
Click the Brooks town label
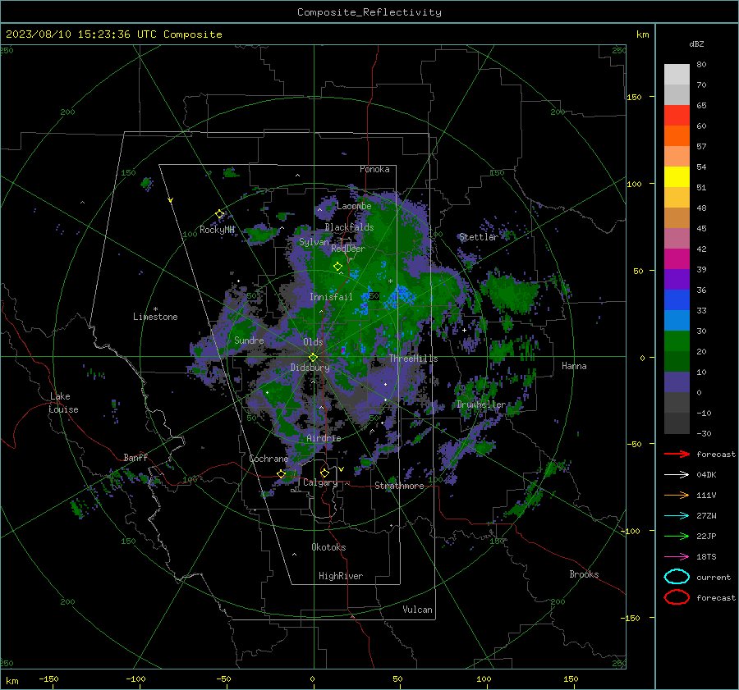click(x=584, y=574)
